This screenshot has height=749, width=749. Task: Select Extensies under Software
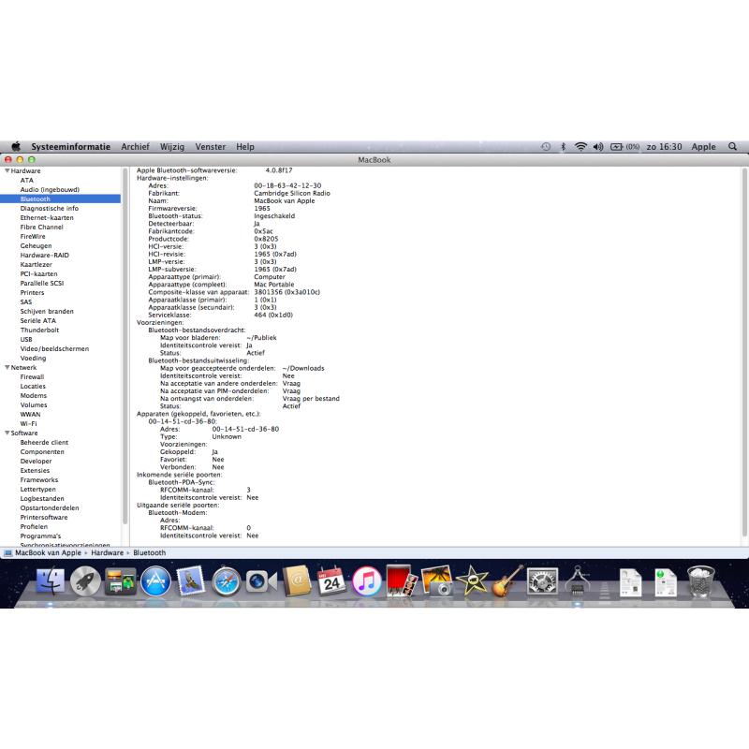point(35,471)
